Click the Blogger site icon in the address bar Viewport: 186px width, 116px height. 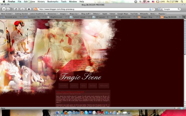[x=36, y=9]
